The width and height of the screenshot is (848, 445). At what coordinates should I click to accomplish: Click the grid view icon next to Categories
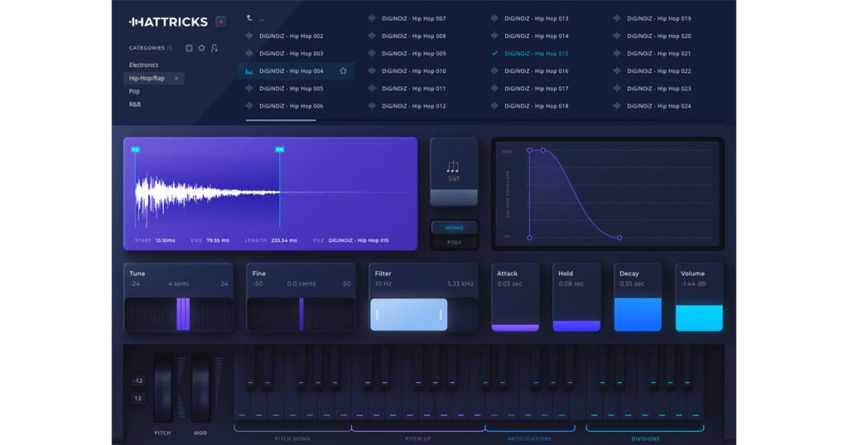point(189,48)
